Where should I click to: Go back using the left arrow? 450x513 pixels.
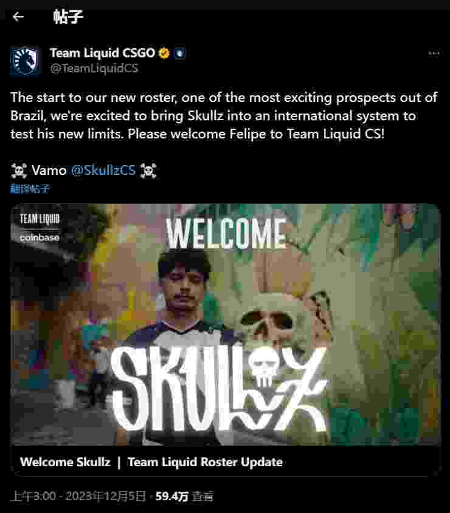pos(18,16)
